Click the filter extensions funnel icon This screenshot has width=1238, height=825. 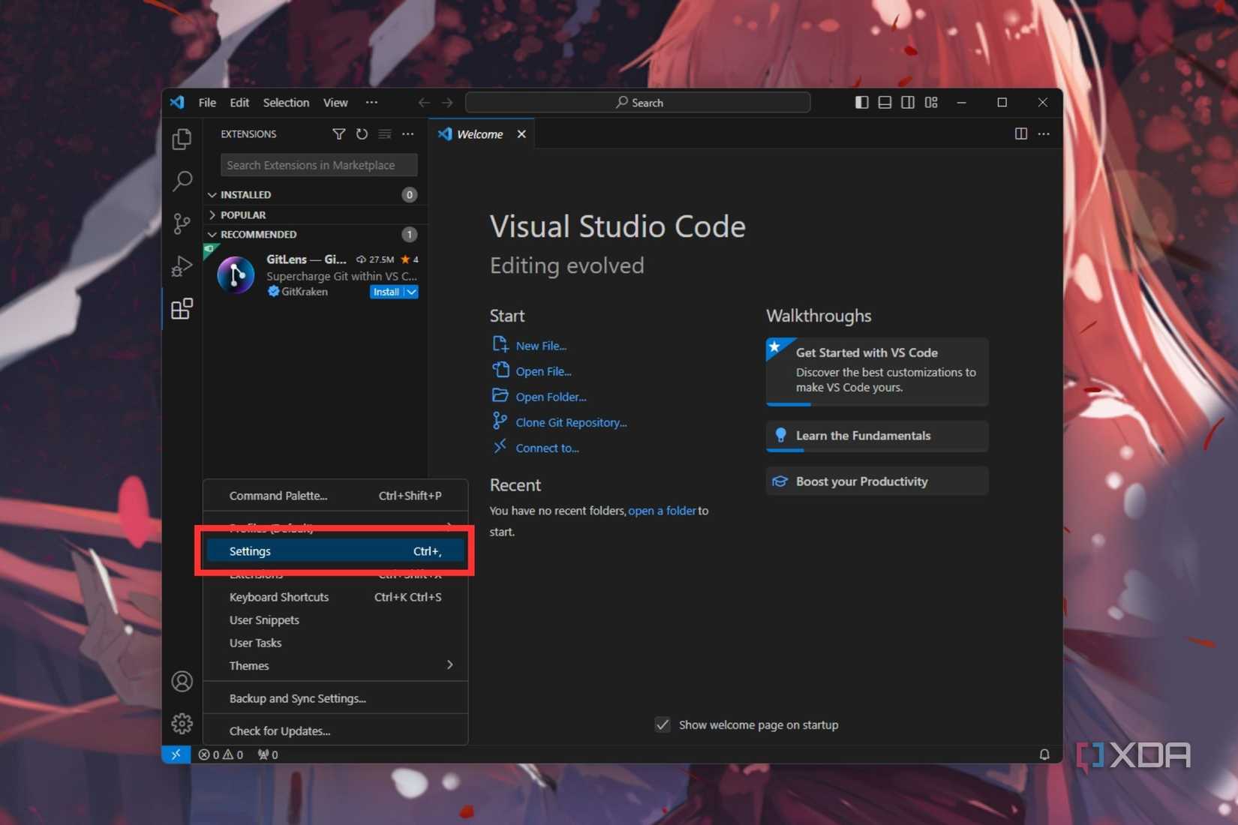(x=339, y=134)
